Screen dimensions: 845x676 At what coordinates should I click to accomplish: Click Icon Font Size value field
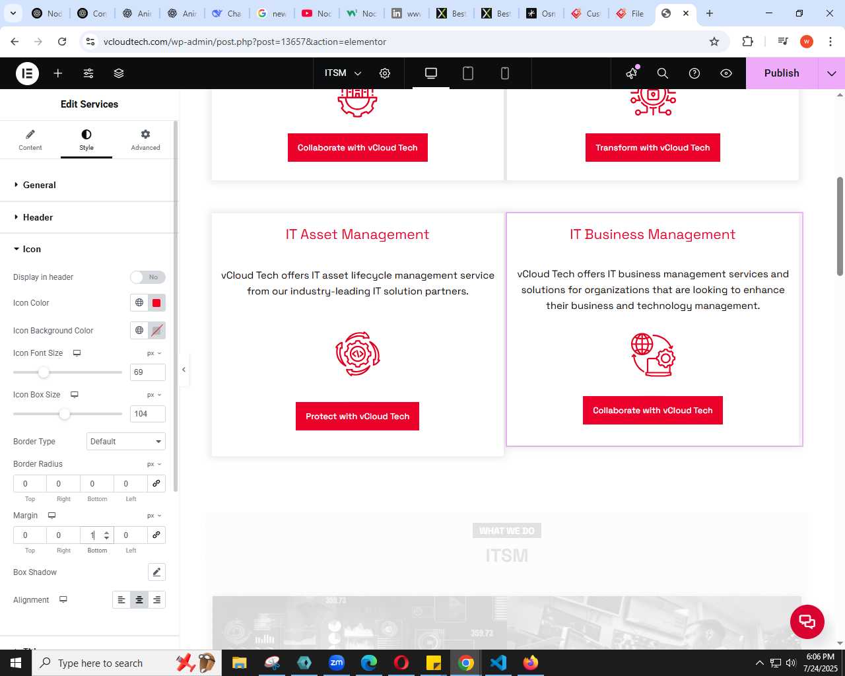[x=147, y=372]
